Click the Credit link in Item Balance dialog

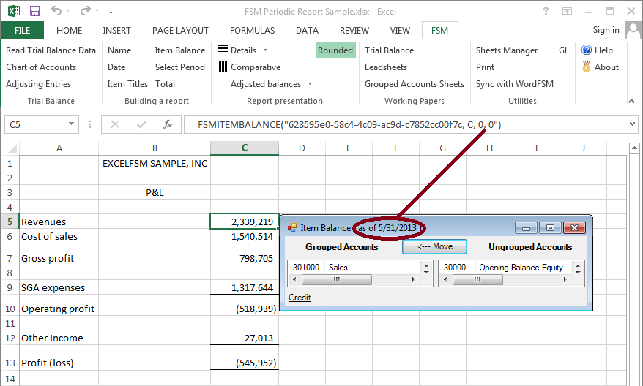300,298
